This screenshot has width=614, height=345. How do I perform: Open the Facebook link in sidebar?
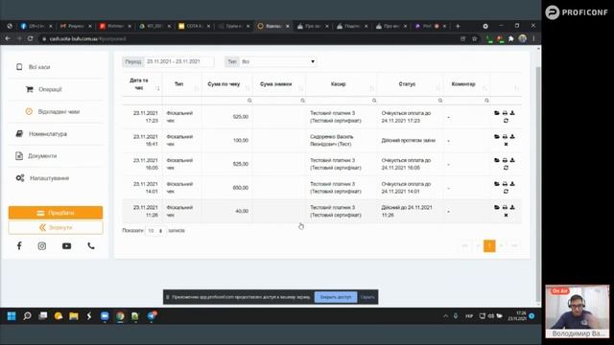click(x=19, y=245)
